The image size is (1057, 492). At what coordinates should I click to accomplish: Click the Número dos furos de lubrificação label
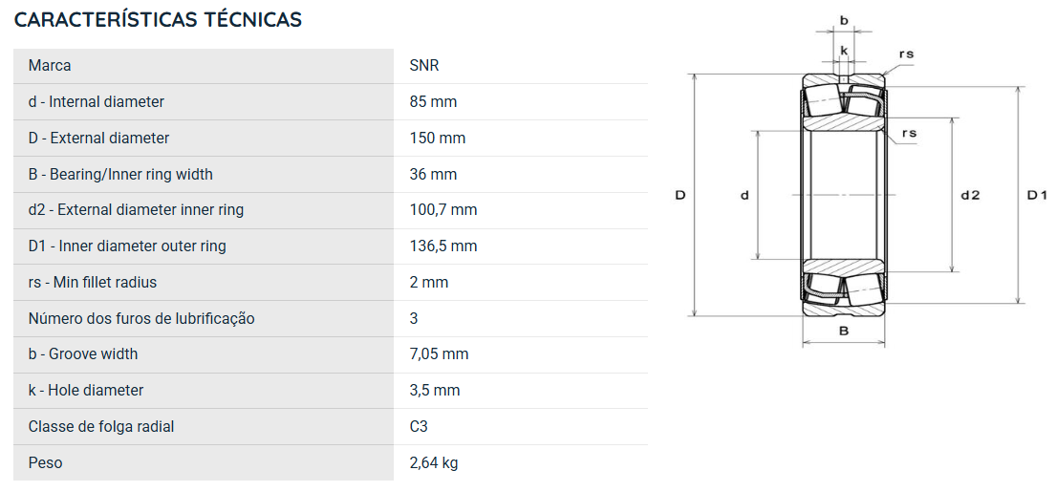coord(141,318)
